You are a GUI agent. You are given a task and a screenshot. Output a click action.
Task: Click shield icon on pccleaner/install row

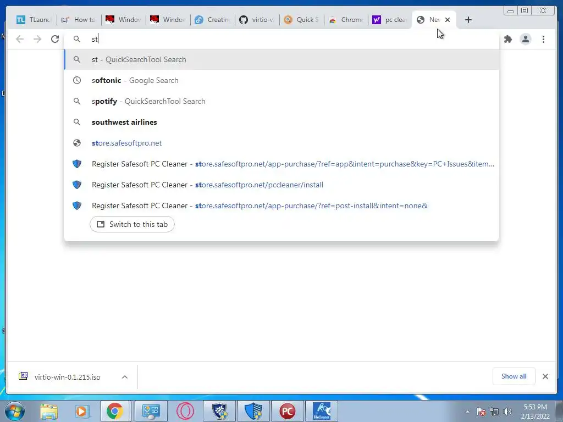[x=77, y=185]
